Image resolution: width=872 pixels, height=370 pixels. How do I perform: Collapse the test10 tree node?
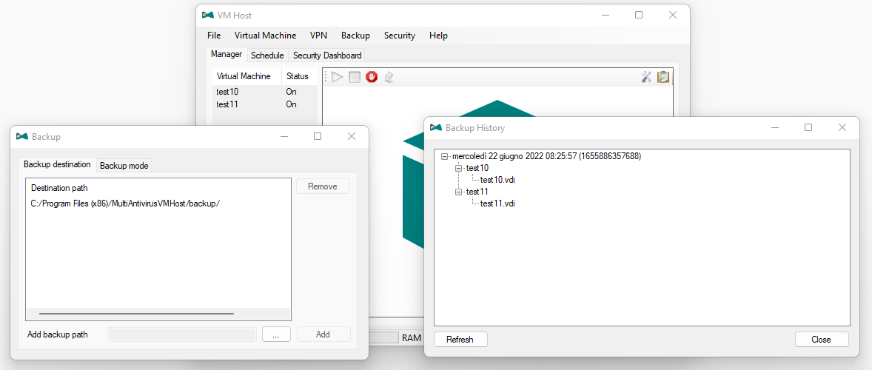pos(458,168)
